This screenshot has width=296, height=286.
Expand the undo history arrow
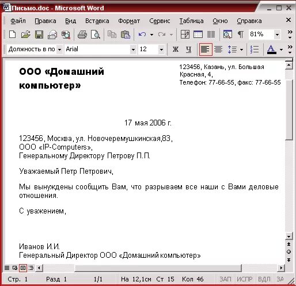[151, 35]
